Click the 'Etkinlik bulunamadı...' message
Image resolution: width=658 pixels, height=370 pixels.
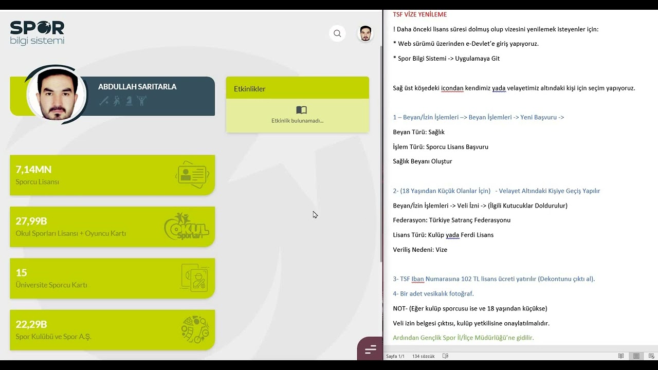[x=298, y=121]
